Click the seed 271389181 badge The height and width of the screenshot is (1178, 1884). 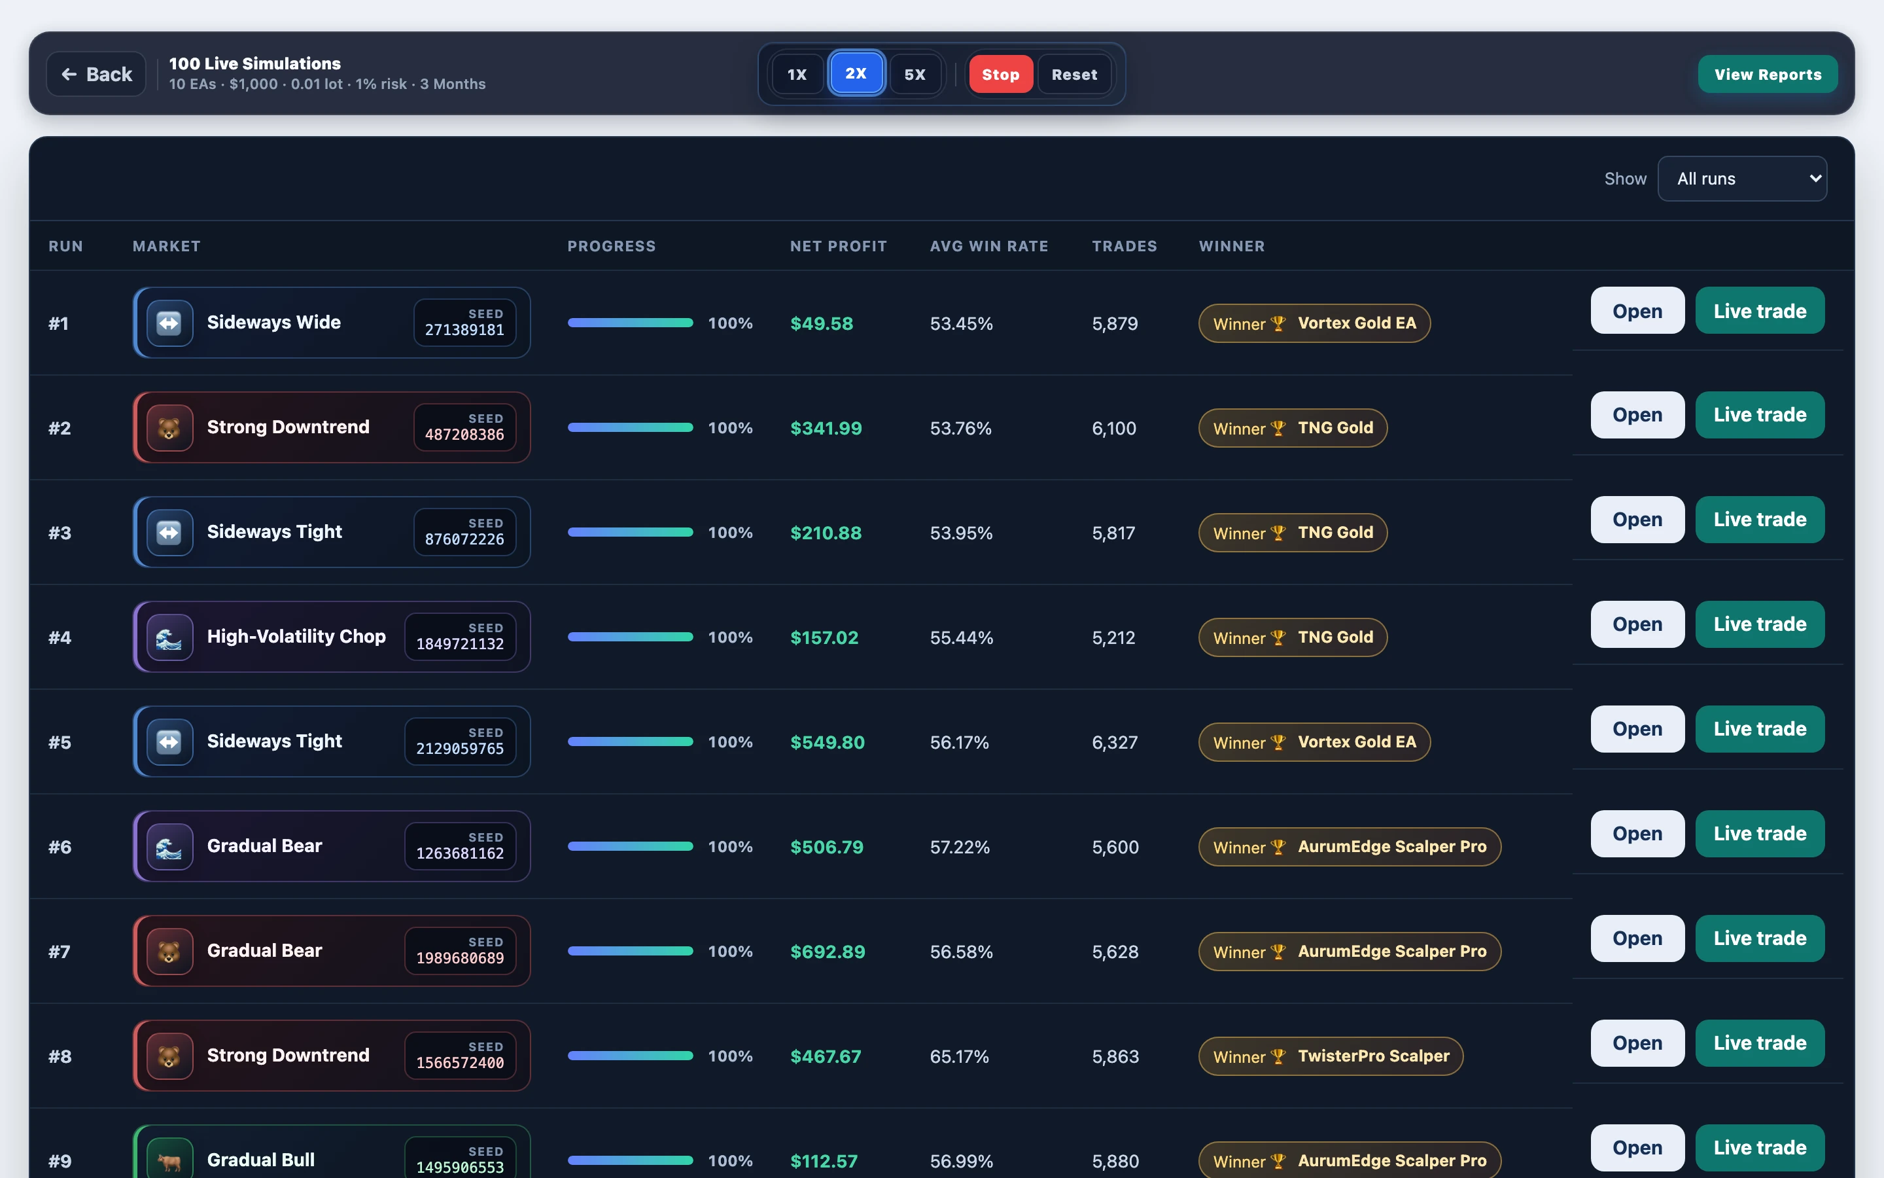tap(464, 323)
